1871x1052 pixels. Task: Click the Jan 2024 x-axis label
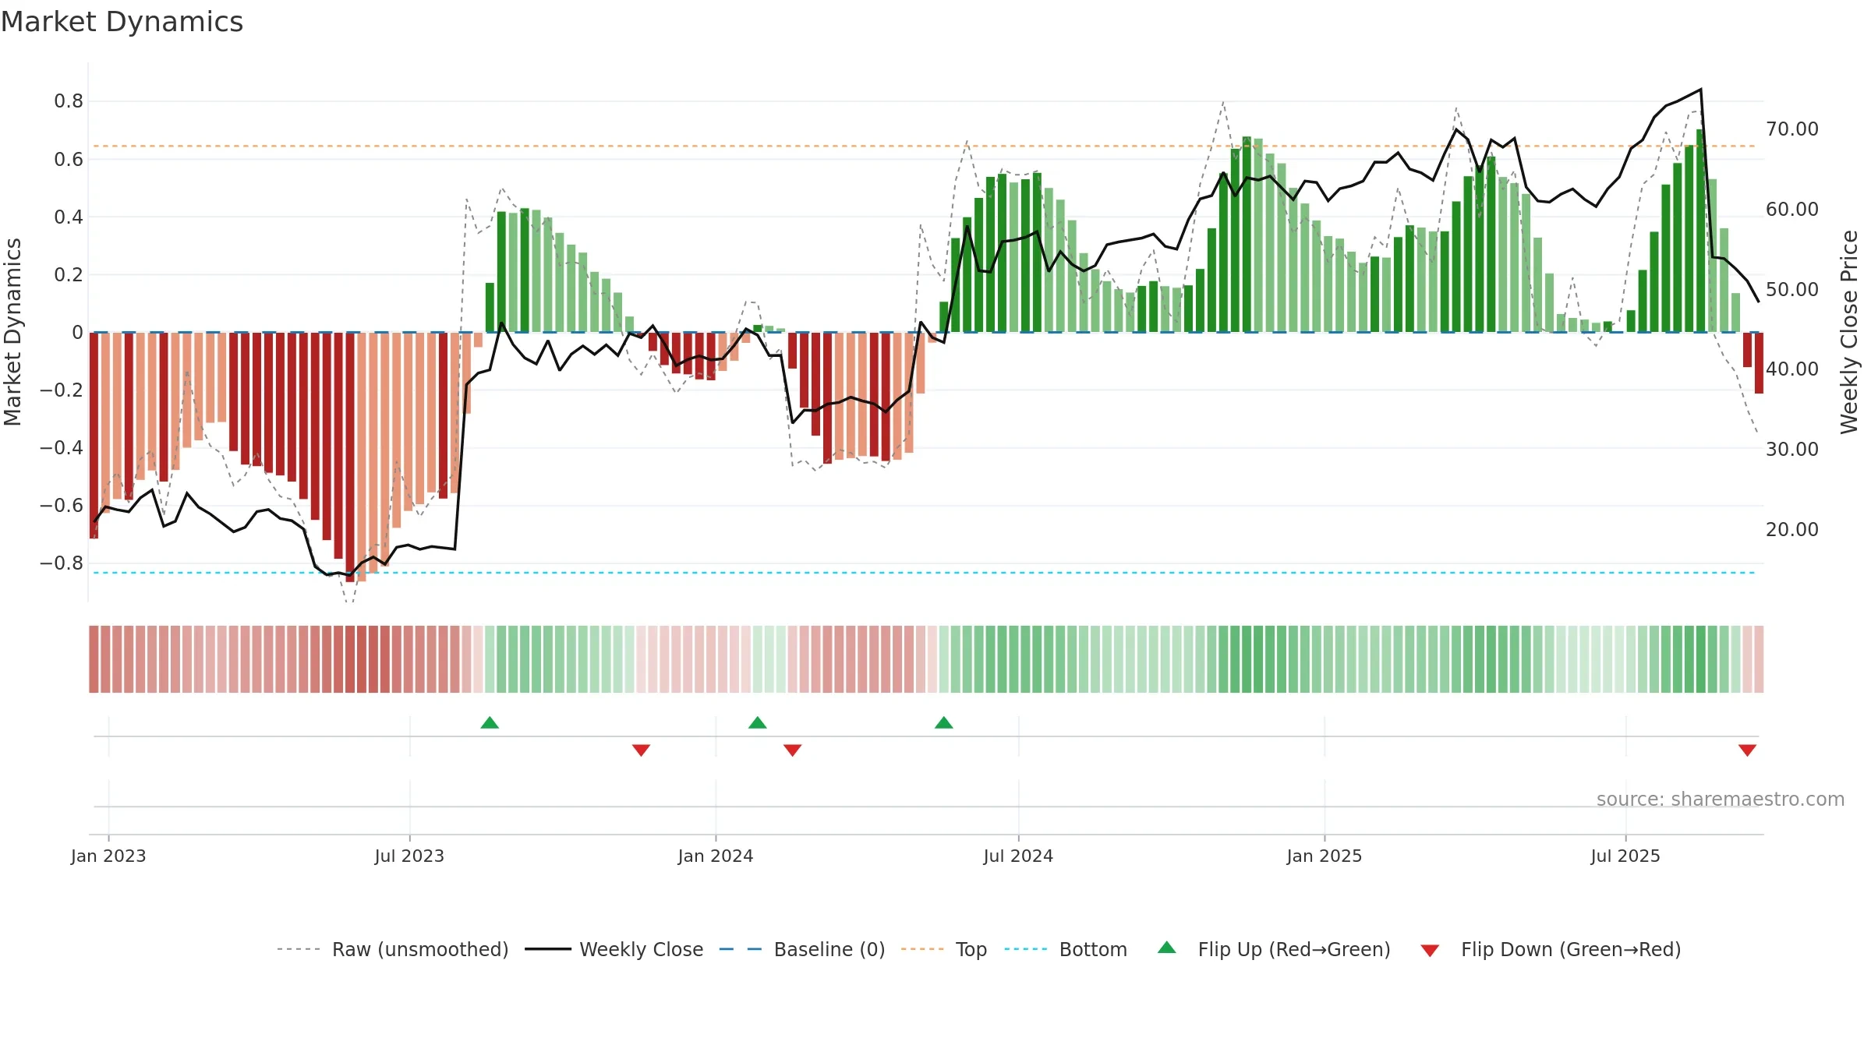[716, 856]
